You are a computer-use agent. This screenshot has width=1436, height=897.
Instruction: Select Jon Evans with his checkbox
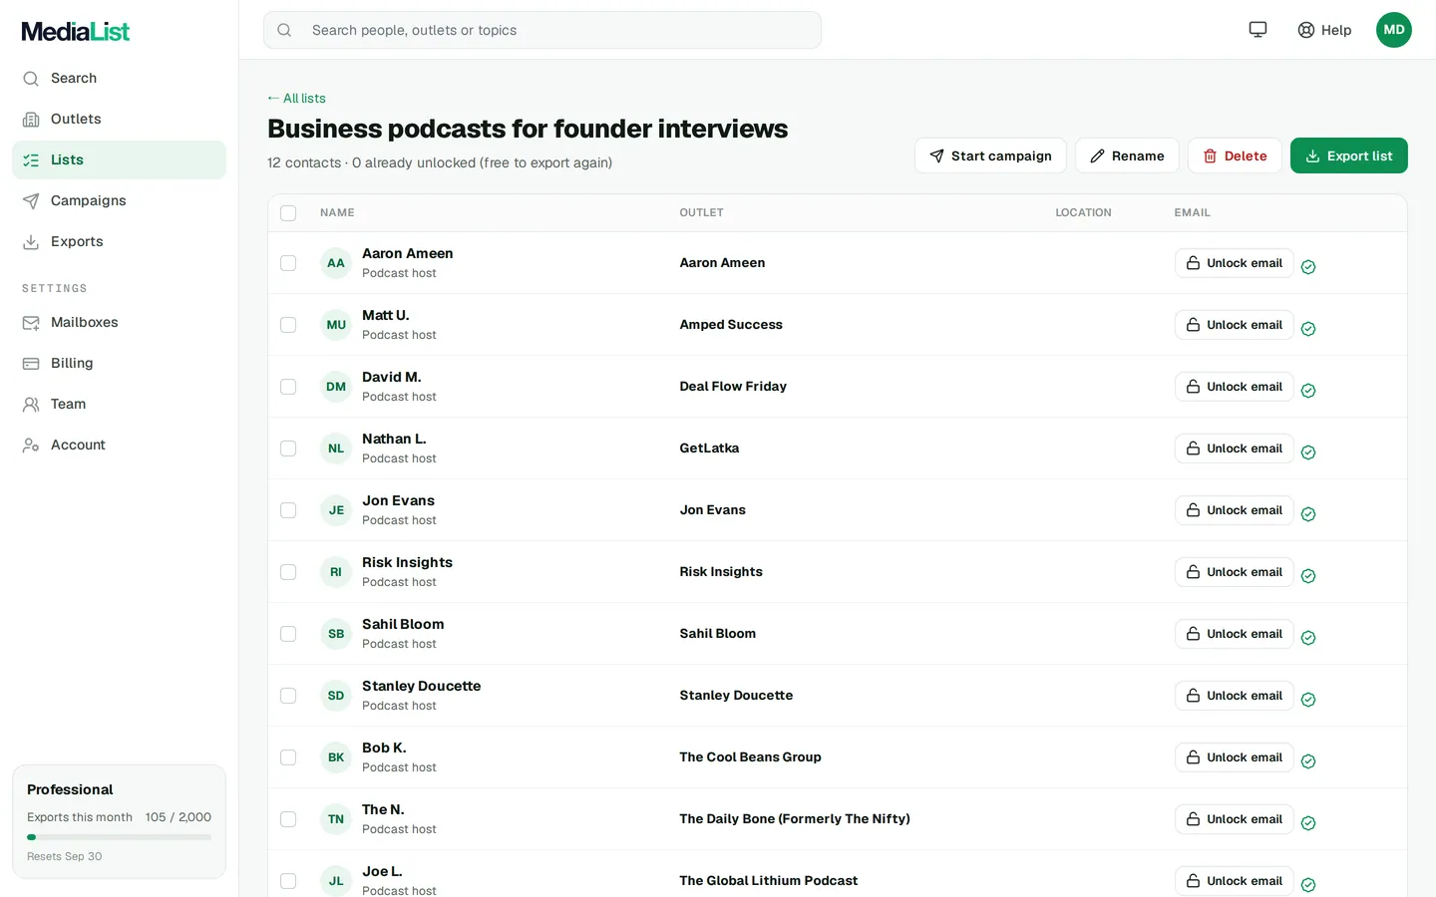pos(288,510)
